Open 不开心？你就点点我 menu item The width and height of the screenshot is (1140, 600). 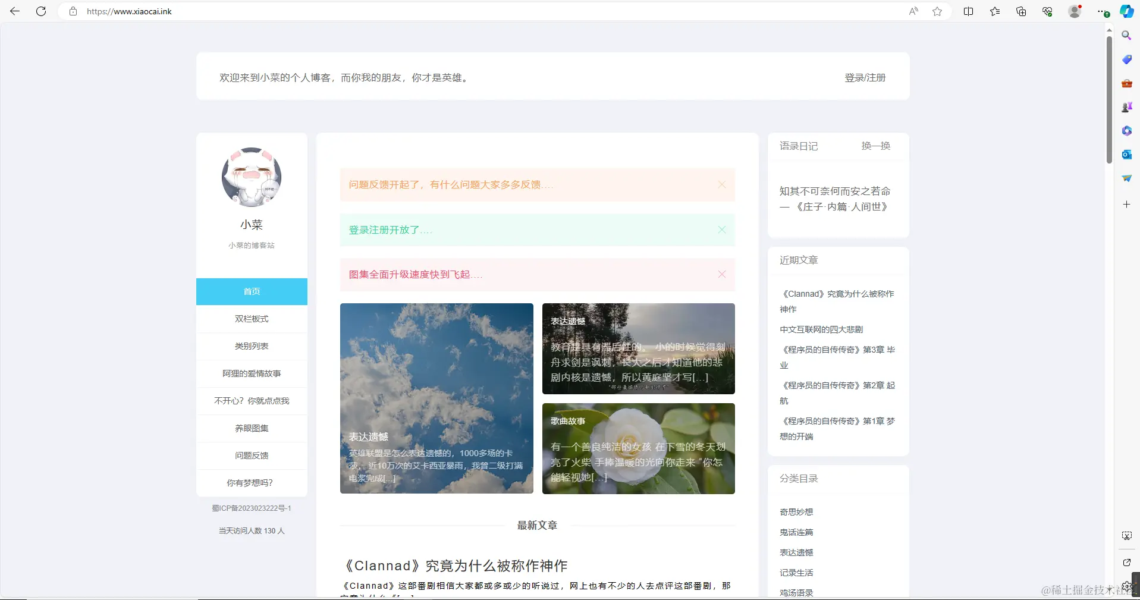tap(252, 401)
